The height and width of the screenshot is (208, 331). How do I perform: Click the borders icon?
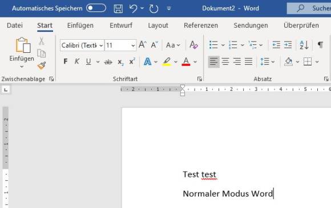[x=308, y=61]
